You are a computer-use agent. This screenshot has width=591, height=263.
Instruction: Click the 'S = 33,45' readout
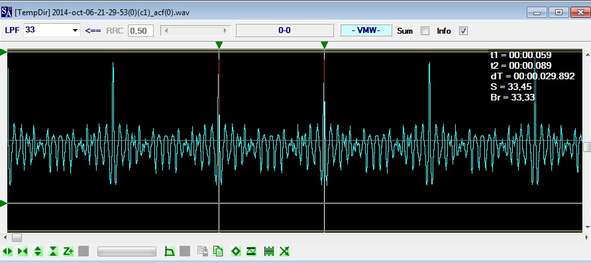point(511,87)
